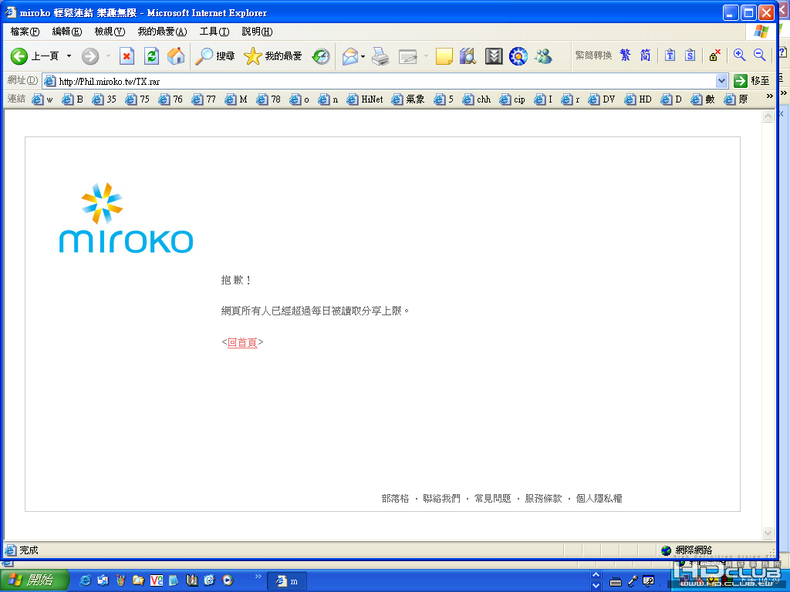Screen dimensions: 790x592
Task: Stop loading with the red X icon
Action: pos(127,55)
